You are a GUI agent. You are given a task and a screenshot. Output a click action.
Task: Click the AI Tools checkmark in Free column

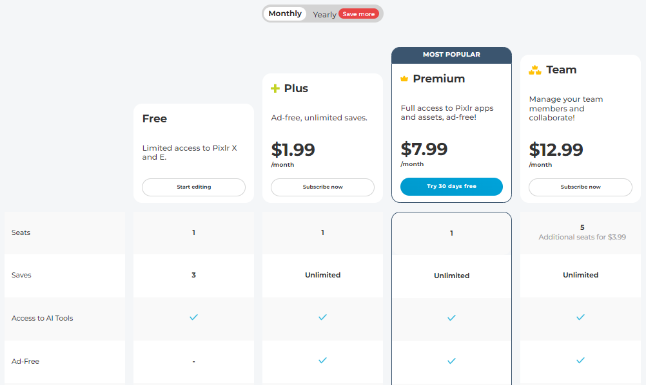point(193,317)
